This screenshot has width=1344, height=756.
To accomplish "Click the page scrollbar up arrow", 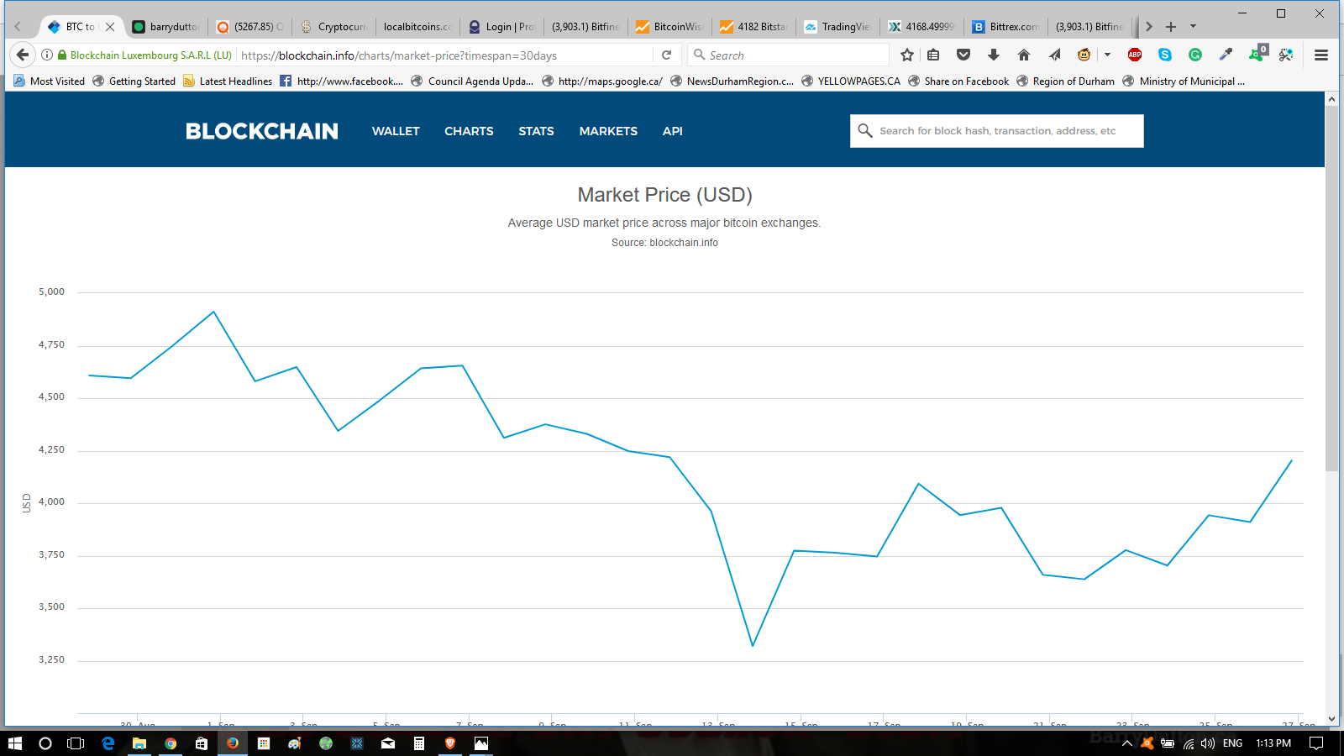I will point(1331,99).
